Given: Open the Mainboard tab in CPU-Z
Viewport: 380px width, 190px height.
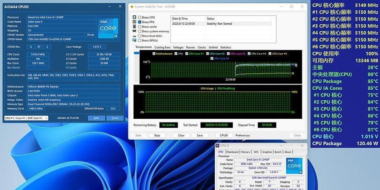Looking at the screenshot, I should pos(233,152).
